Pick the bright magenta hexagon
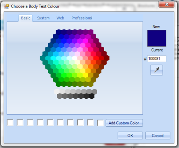Screen dimensions: 179x148 [x=85, y=41]
